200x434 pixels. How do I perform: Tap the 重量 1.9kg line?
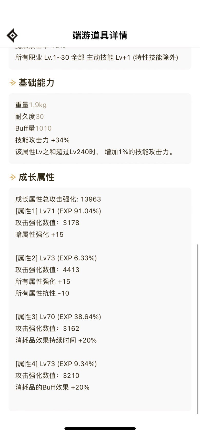(31, 105)
